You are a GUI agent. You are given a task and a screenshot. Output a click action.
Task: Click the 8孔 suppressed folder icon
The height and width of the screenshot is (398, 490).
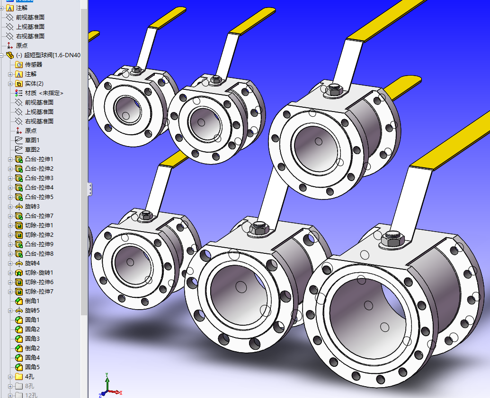point(19,386)
